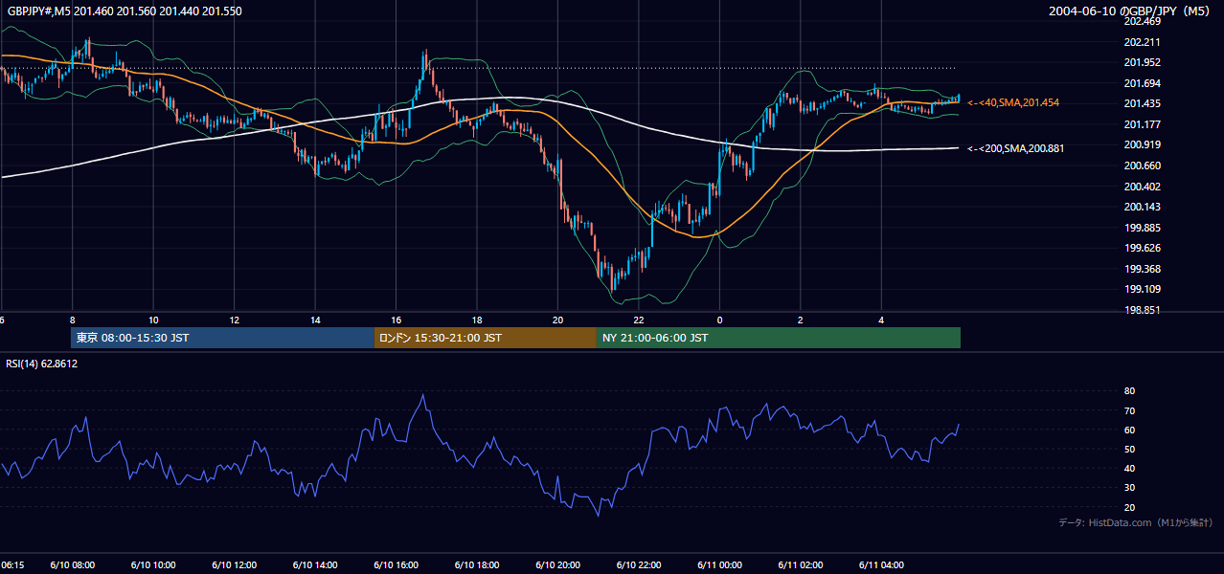This screenshot has height=574, width=1224.
Task: Click hour label 14 below the price chart
Action: click(315, 320)
